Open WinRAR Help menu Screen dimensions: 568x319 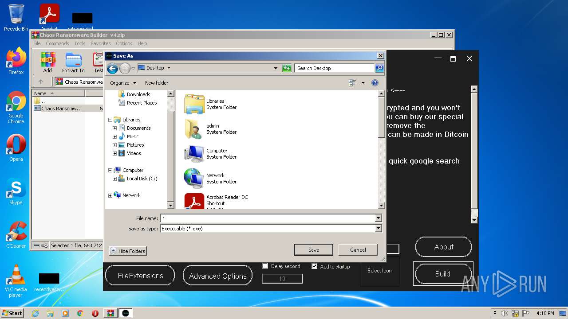142,43
